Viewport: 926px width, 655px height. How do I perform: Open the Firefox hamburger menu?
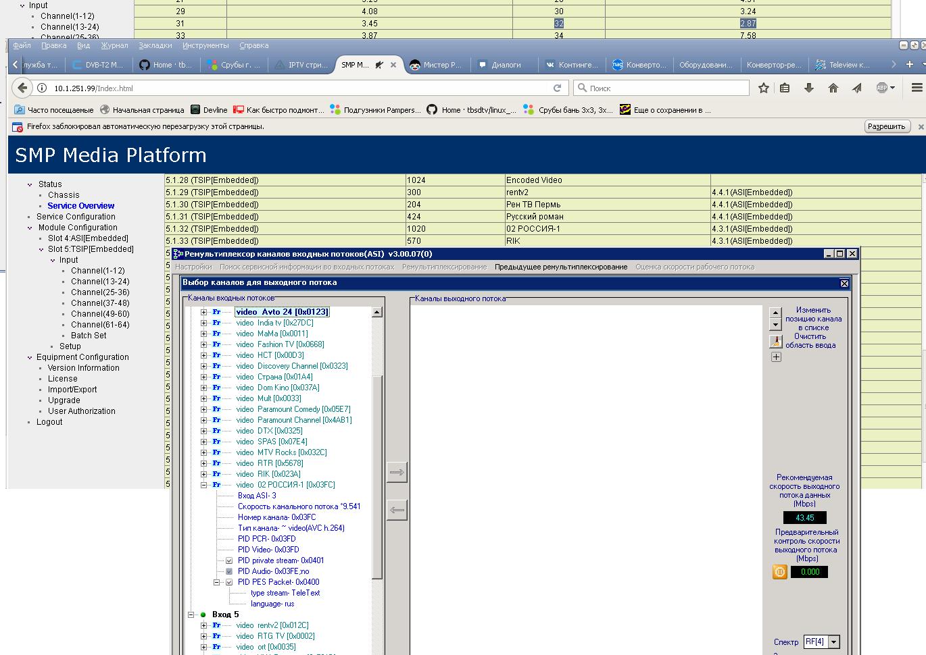[917, 88]
